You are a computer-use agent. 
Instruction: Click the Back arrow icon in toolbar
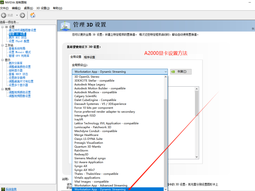pos(4,15)
